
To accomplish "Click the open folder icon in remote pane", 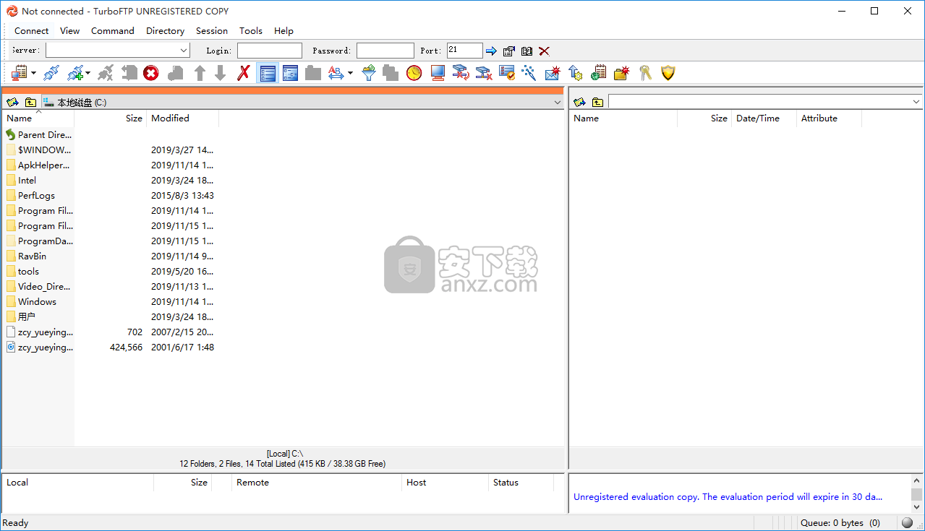I will pos(579,103).
